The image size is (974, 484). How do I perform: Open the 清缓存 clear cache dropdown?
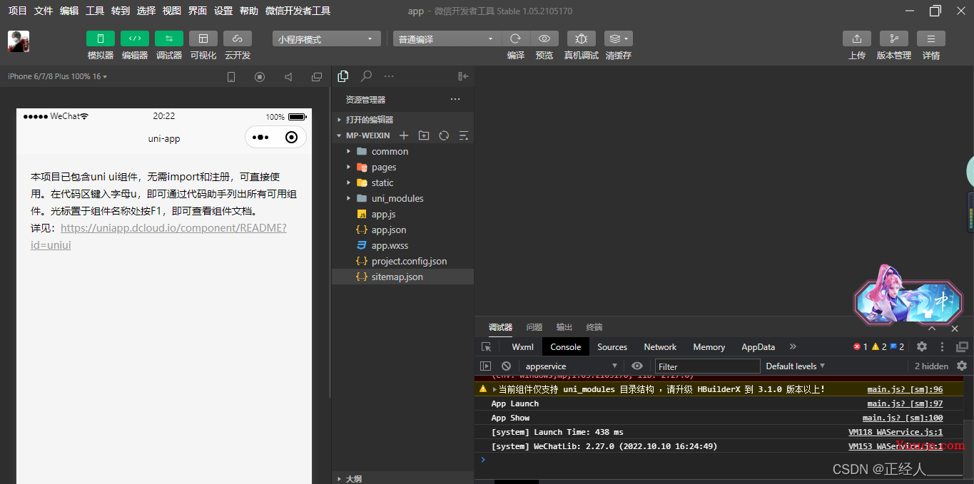click(x=618, y=38)
